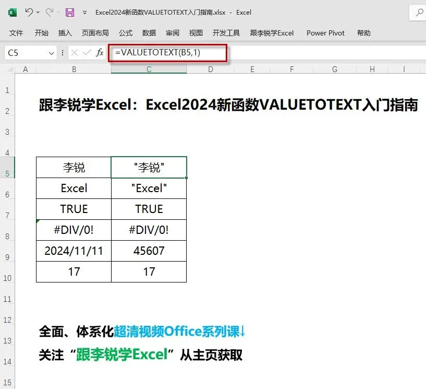Click cell C6 containing "Excel"
Screen dimensions: 426x389
tap(149, 188)
